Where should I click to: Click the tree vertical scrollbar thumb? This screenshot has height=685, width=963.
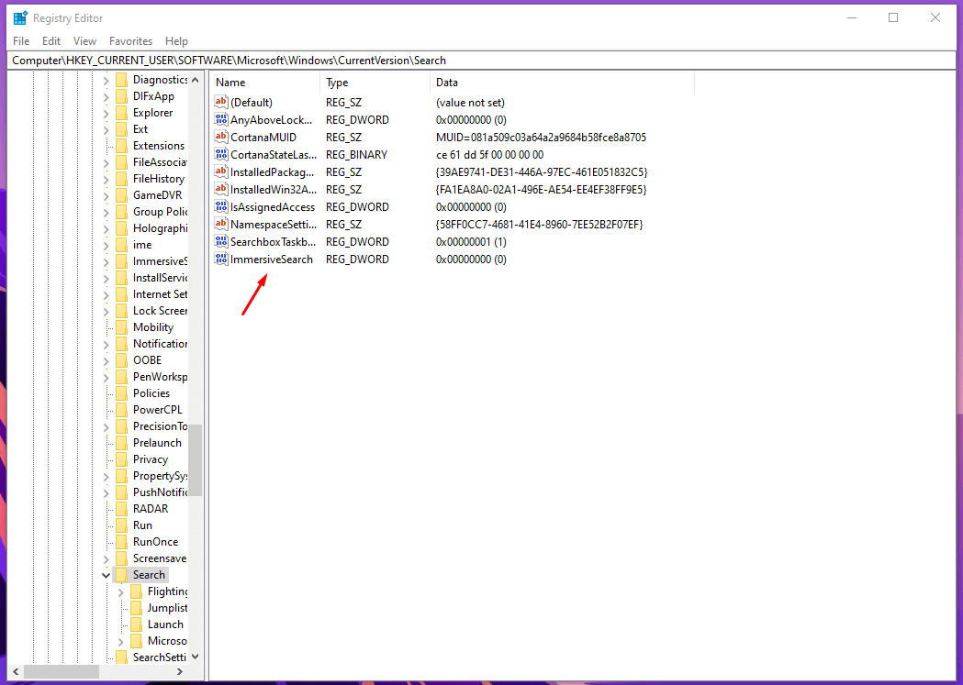pos(196,460)
